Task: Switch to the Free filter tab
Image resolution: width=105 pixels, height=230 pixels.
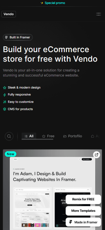Action: tap(48, 136)
